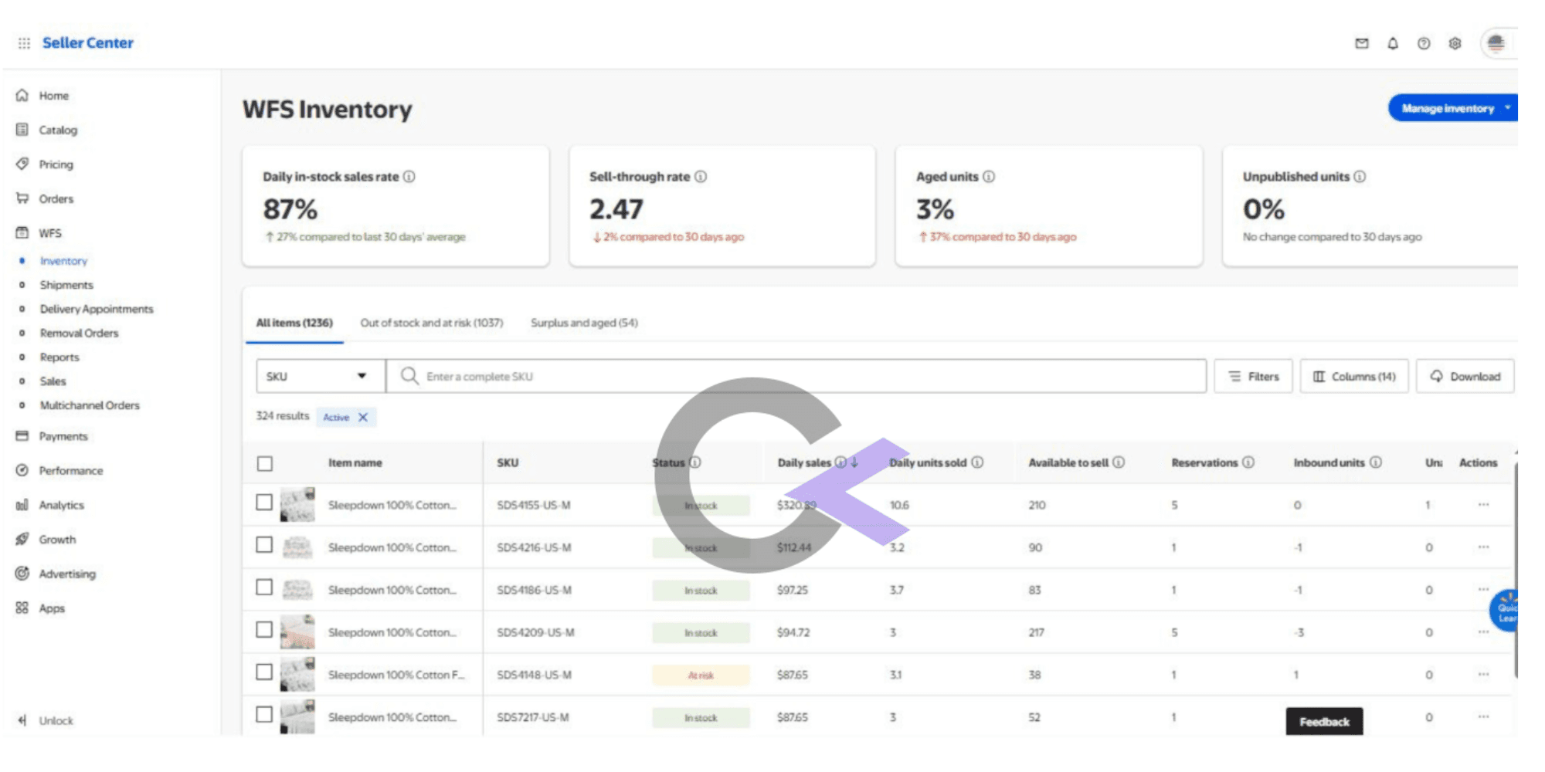
Task: Switch to Surplus and aged tab
Action: tap(584, 323)
